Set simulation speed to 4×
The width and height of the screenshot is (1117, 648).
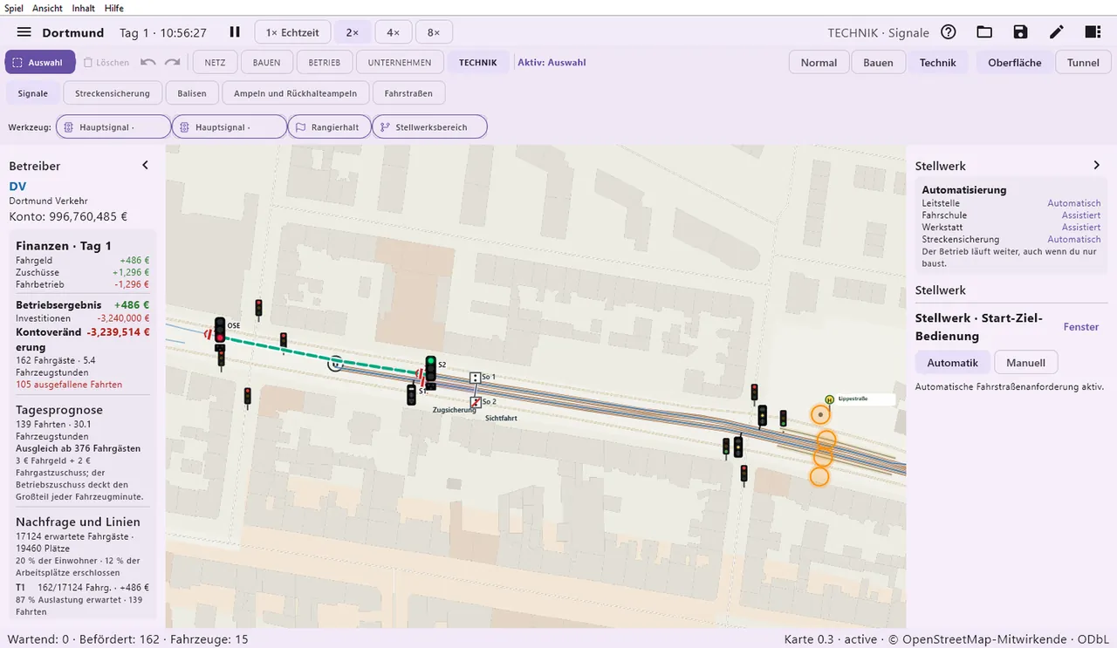click(393, 32)
